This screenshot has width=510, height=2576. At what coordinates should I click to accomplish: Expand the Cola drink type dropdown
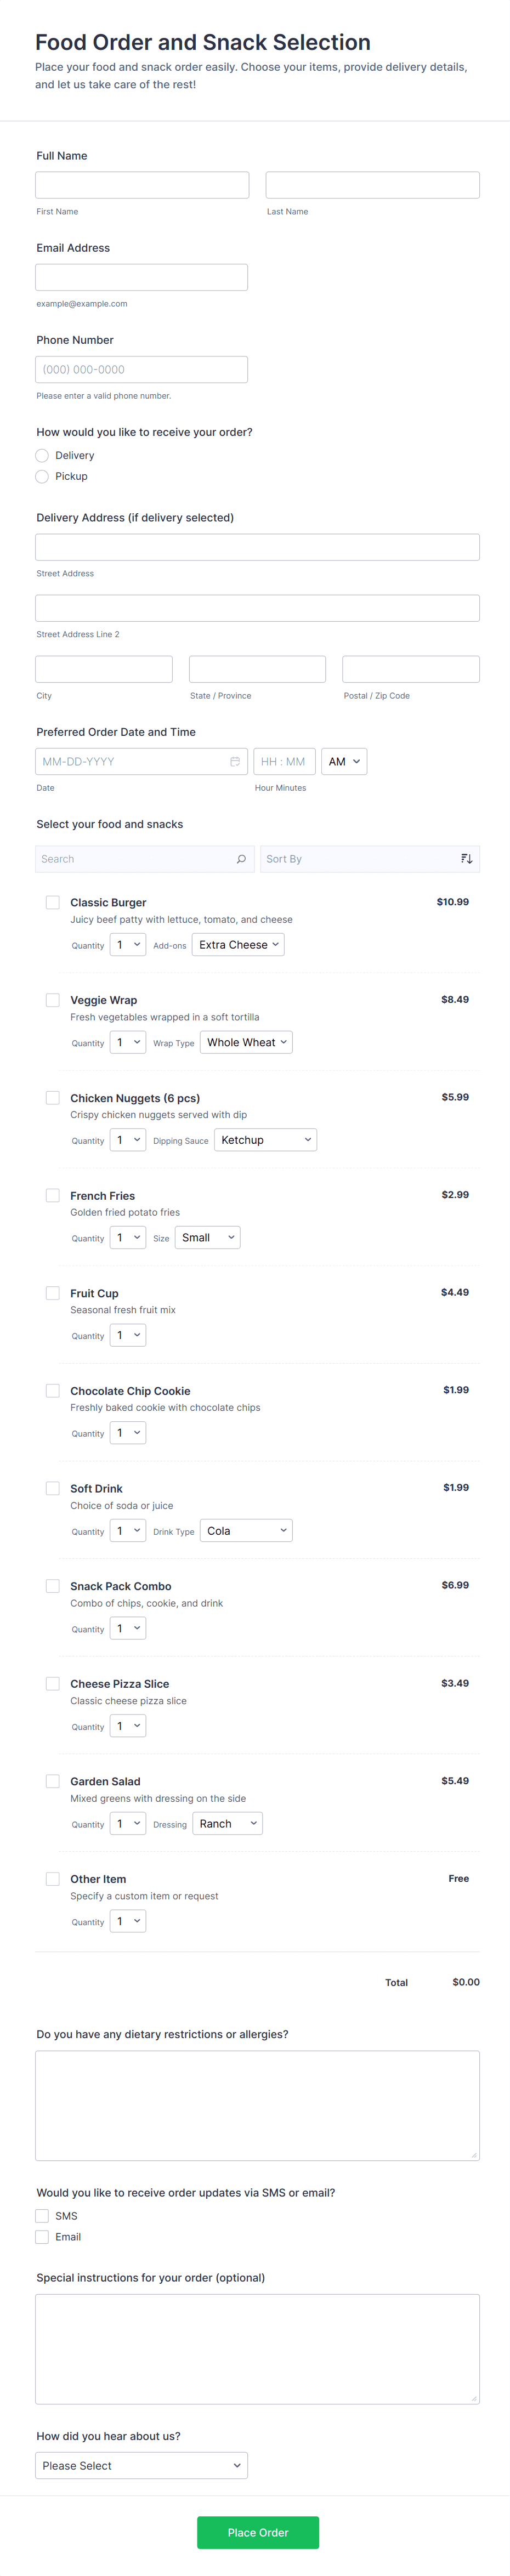[246, 1531]
